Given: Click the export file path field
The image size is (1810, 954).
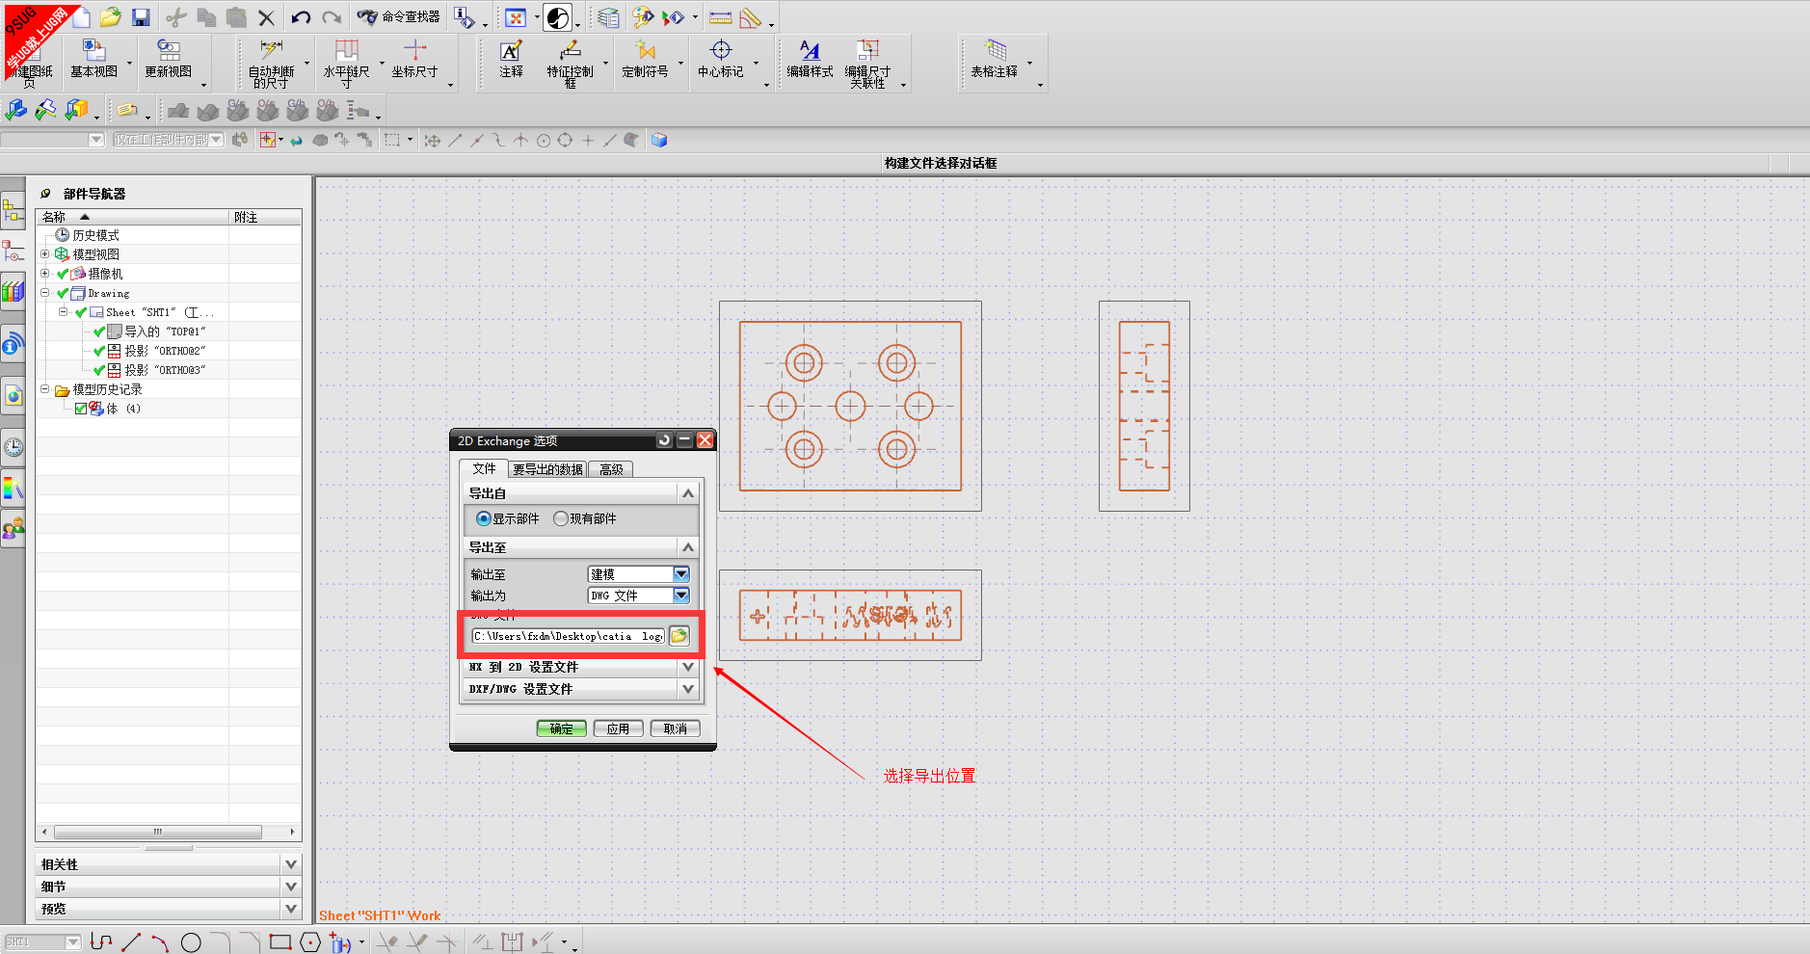Looking at the screenshot, I should pos(569,636).
